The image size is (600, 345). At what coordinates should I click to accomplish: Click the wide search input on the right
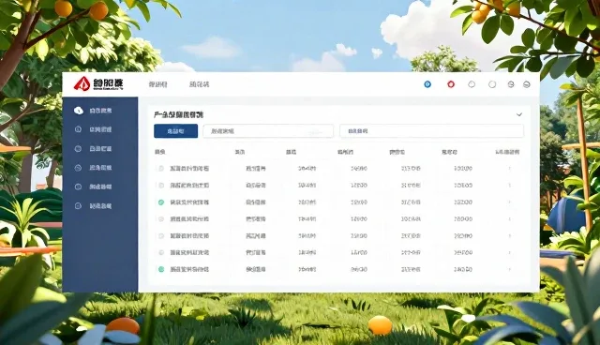[431, 131]
